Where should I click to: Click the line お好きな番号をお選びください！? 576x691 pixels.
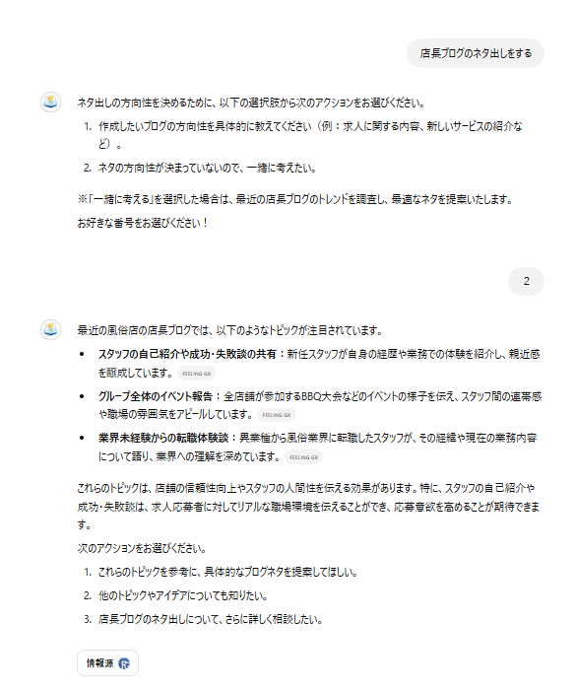143,223
